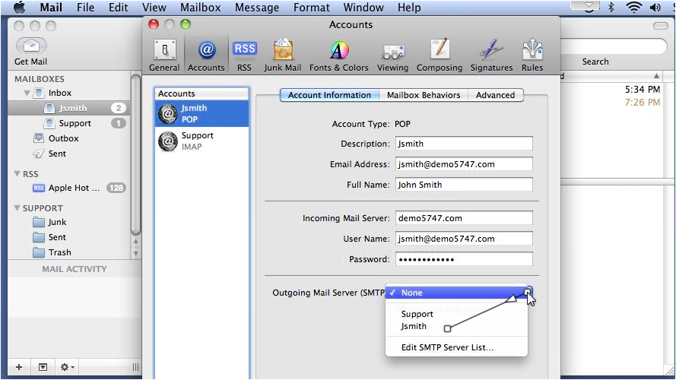Open Junk Mail preferences

(283, 55)
